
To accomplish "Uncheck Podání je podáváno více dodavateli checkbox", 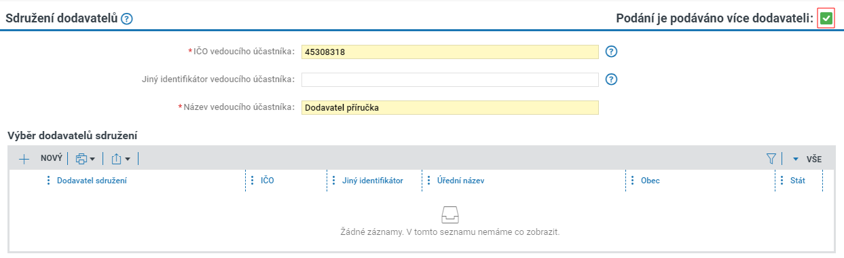I will pyautogui.click(x=826, y=18).
